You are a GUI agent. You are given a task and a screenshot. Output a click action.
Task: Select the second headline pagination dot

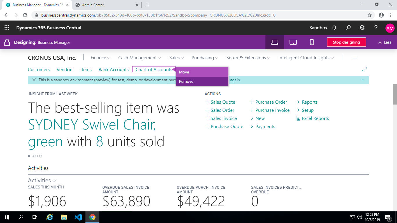coord(33,156)
